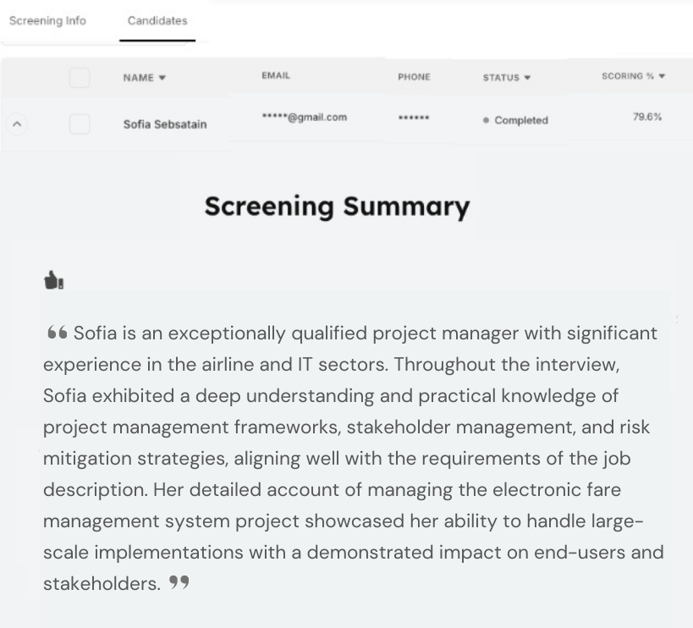Open the Sofia Sebsatain candidate name
This screenshot has width=693, height=628.
(165, 124)
